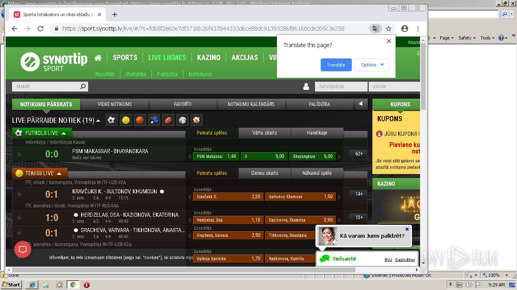Open the Notikumu Pārskats tab
Screen dimensions: 517x290
[x=46, y=104]
